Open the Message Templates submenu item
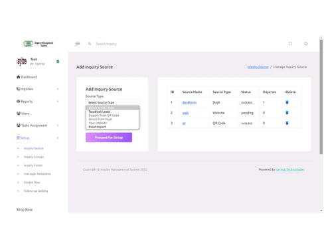This screenshot has width=332, height=249. click(x=37, y=174)
